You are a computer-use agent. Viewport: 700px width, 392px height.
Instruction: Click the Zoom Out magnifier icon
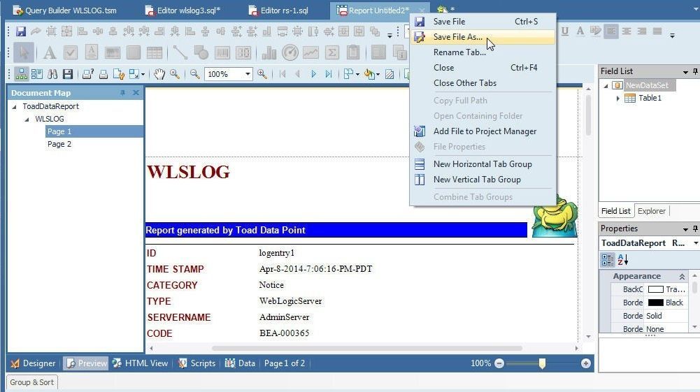coord(194,74)
